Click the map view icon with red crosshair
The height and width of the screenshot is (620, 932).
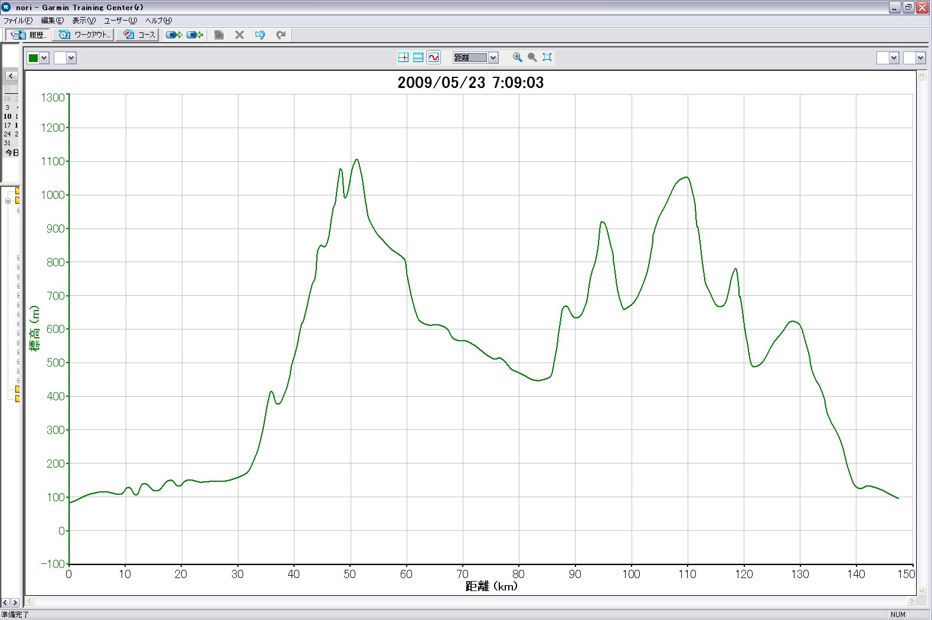pyautogui.click(x=403, y=57)
